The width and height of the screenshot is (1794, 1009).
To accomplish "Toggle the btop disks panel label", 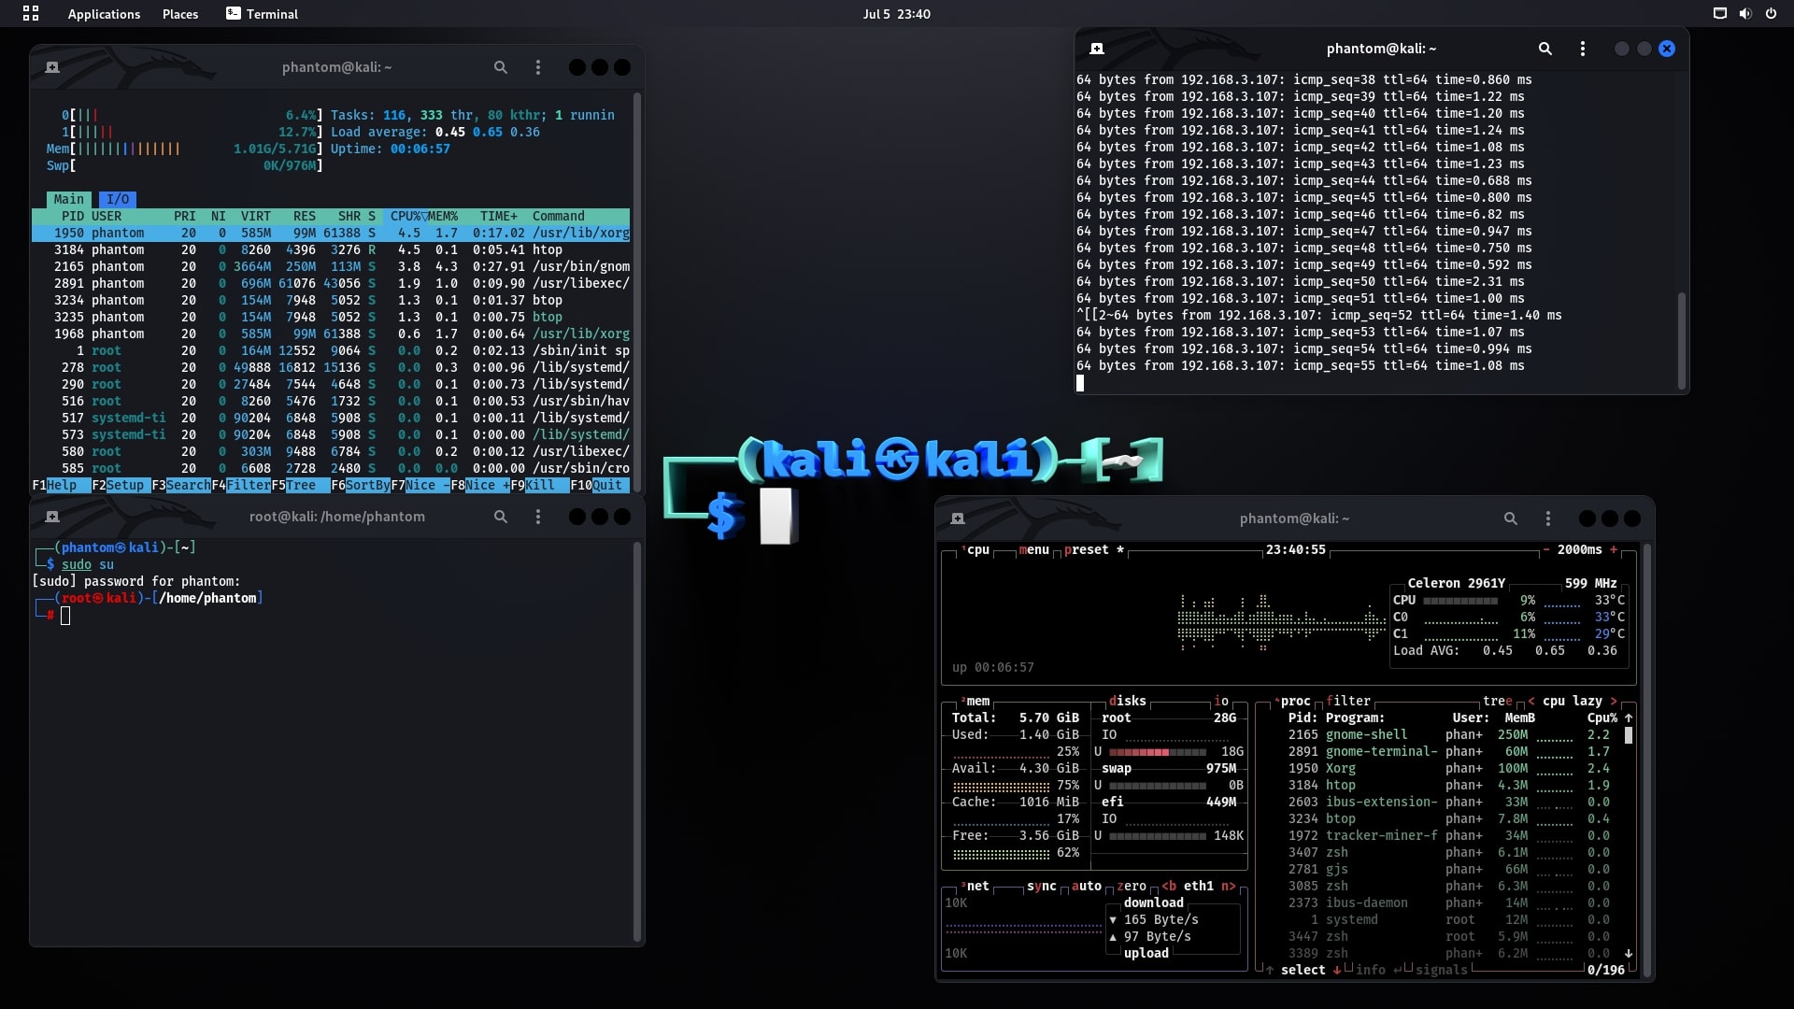I will point(1127,701).
